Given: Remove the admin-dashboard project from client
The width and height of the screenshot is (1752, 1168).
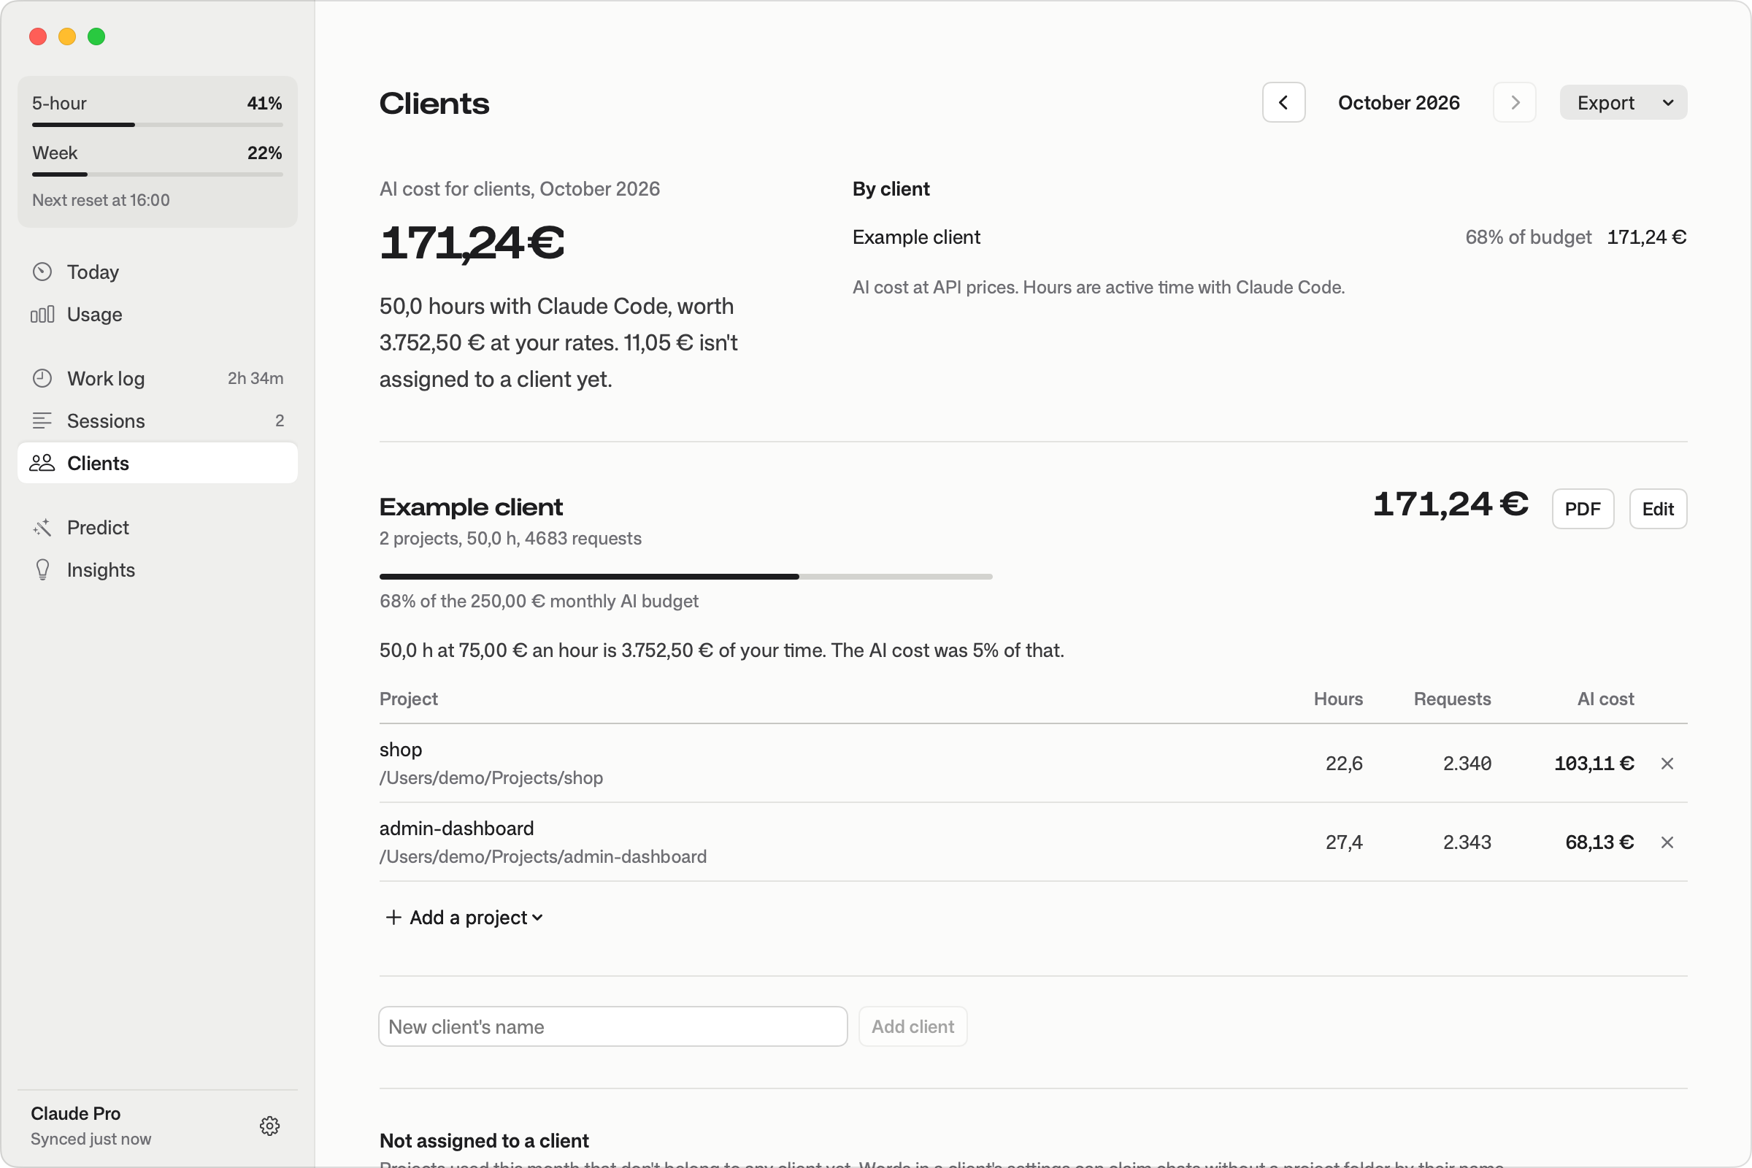Looking at the screenshot, I should coord(1667,842).
